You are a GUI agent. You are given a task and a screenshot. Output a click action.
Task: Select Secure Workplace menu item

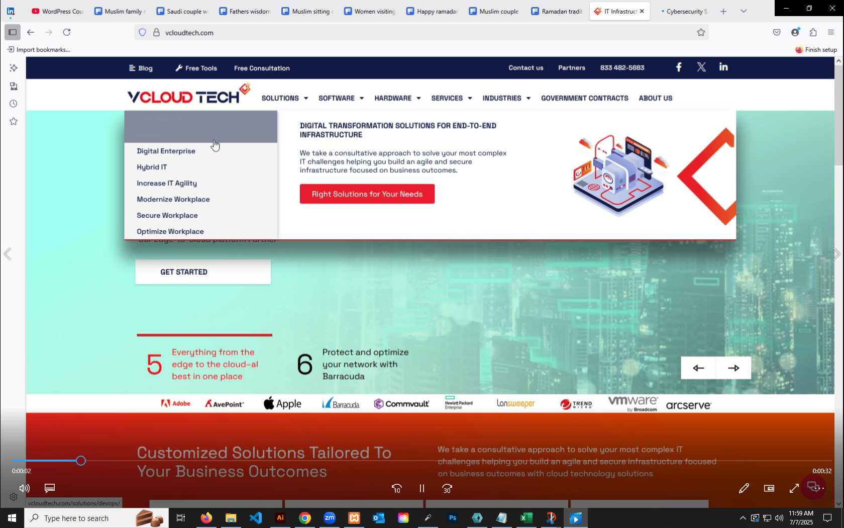[x=167, y=215]
